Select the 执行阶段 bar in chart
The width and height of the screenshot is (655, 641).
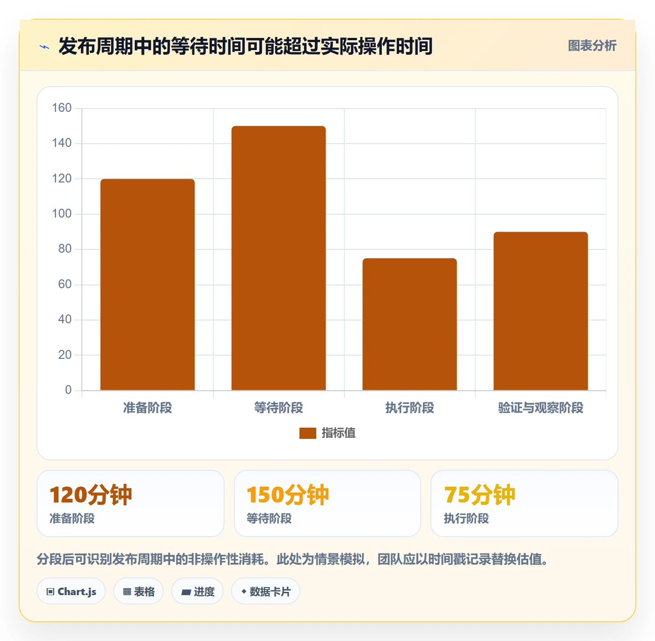[x=409, y=324]
